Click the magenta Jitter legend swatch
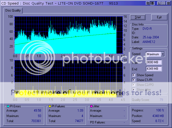 click(91, 106)
